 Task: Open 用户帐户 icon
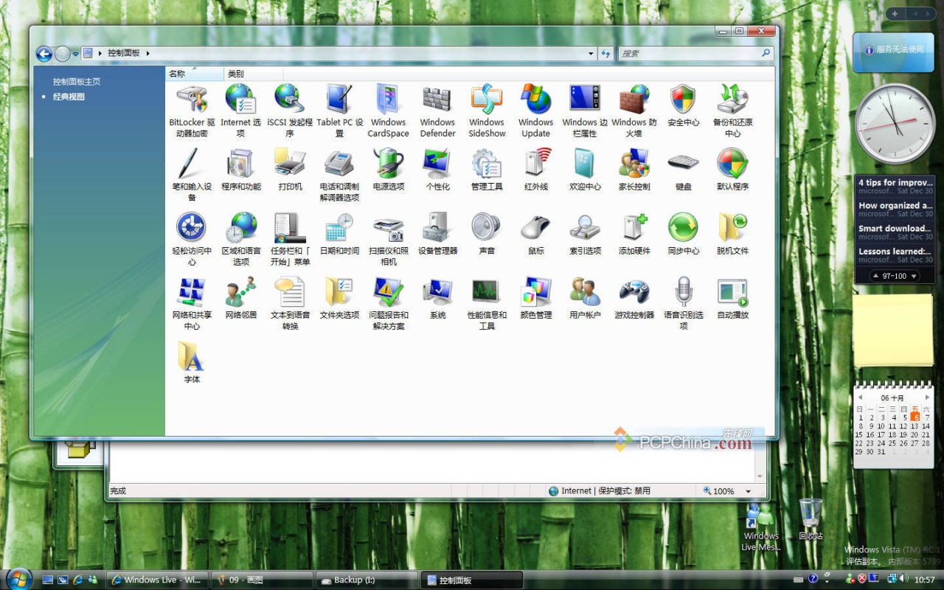pyautogui.click(x=585, y=291)
